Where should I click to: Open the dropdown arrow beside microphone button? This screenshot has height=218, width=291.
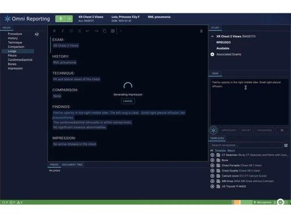pos(69,19)
